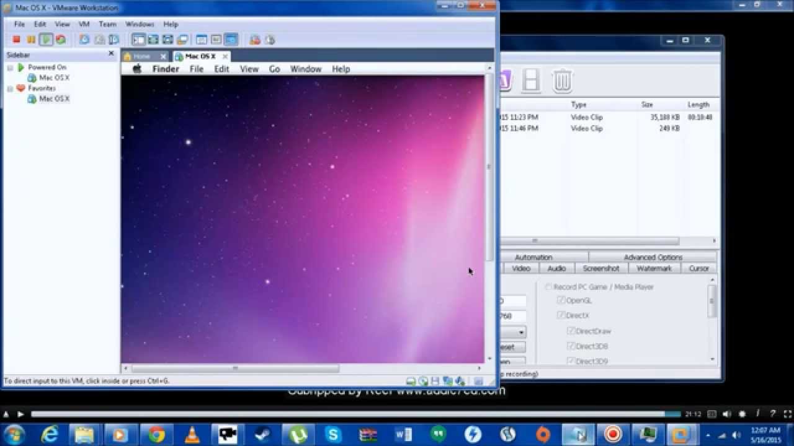Viewport: 794px width, 446px height.
Task: Toggle the Direct3D9 checkbox
Action: click(x=571, y=361)
